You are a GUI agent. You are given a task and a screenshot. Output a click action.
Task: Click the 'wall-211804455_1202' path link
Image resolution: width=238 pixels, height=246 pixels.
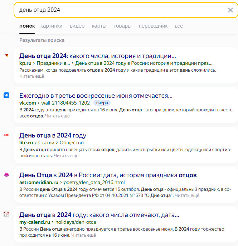point(65,103)
